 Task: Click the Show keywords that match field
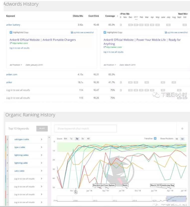pos(82,129)
